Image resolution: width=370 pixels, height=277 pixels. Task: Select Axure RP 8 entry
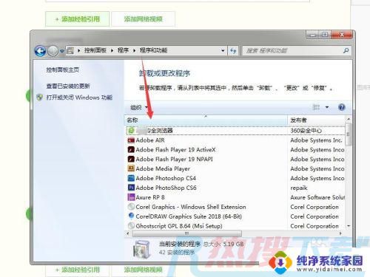tap(150, 197)
